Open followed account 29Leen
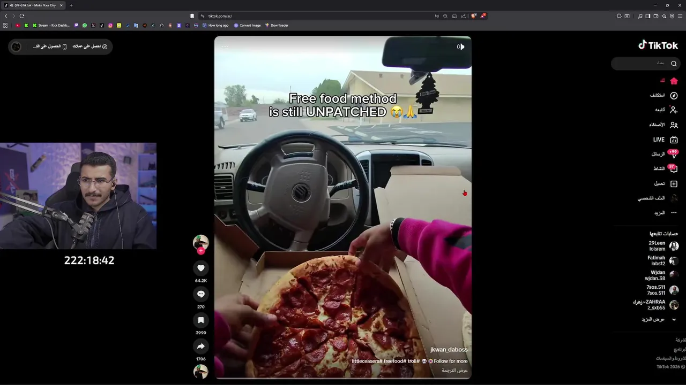This screenshot has width=686, height=385. click(663, 246)
